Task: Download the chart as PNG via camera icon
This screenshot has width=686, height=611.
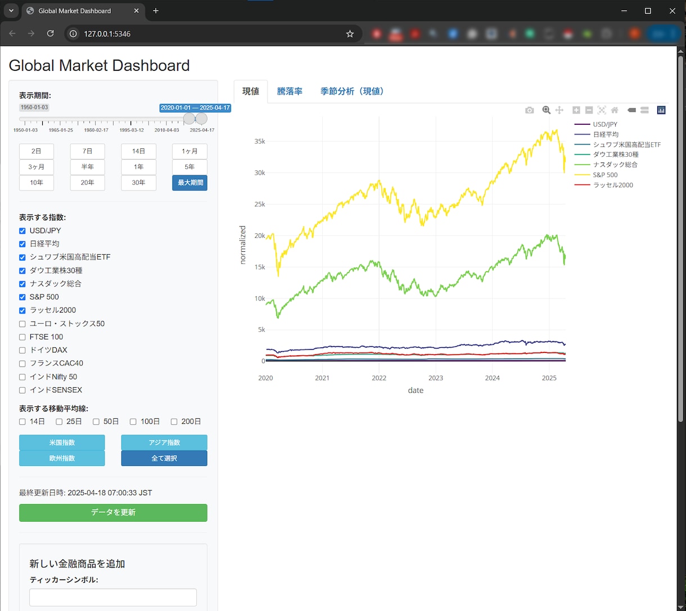Action: (x=529, y=110)
